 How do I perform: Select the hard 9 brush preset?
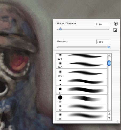point(81,82)
